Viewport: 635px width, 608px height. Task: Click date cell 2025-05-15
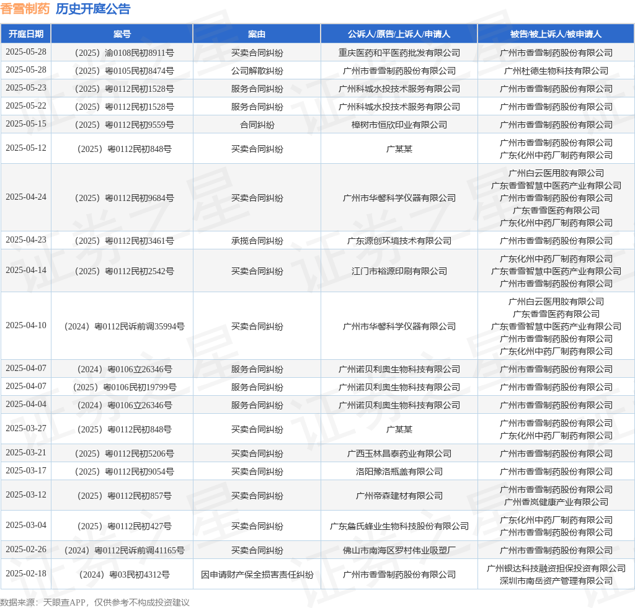coord(26,123)
